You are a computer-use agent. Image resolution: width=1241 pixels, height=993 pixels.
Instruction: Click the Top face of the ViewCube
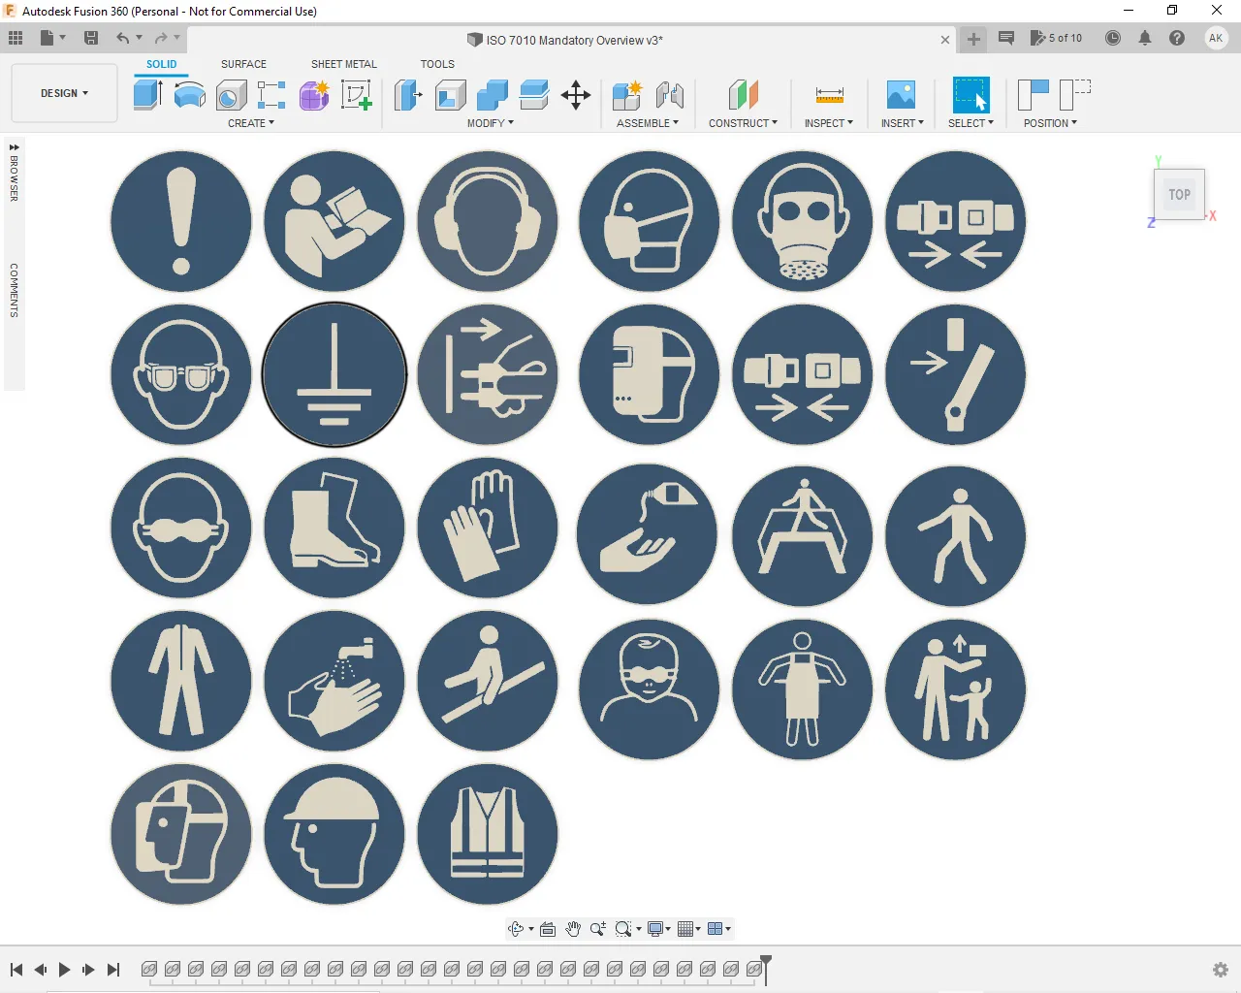tap(1179, 194)
